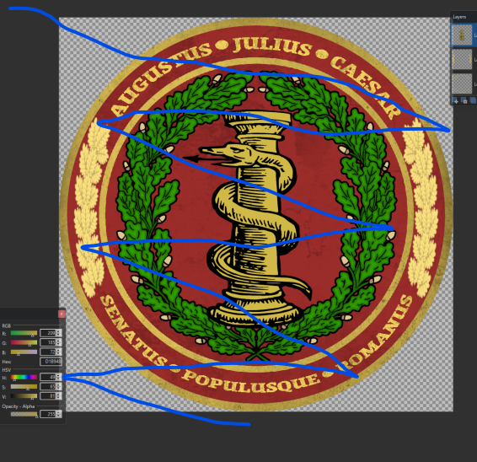Decrease Alpha value with its down arrow
This screenshot has width=477, height=462.
click(x=58, y=416)
